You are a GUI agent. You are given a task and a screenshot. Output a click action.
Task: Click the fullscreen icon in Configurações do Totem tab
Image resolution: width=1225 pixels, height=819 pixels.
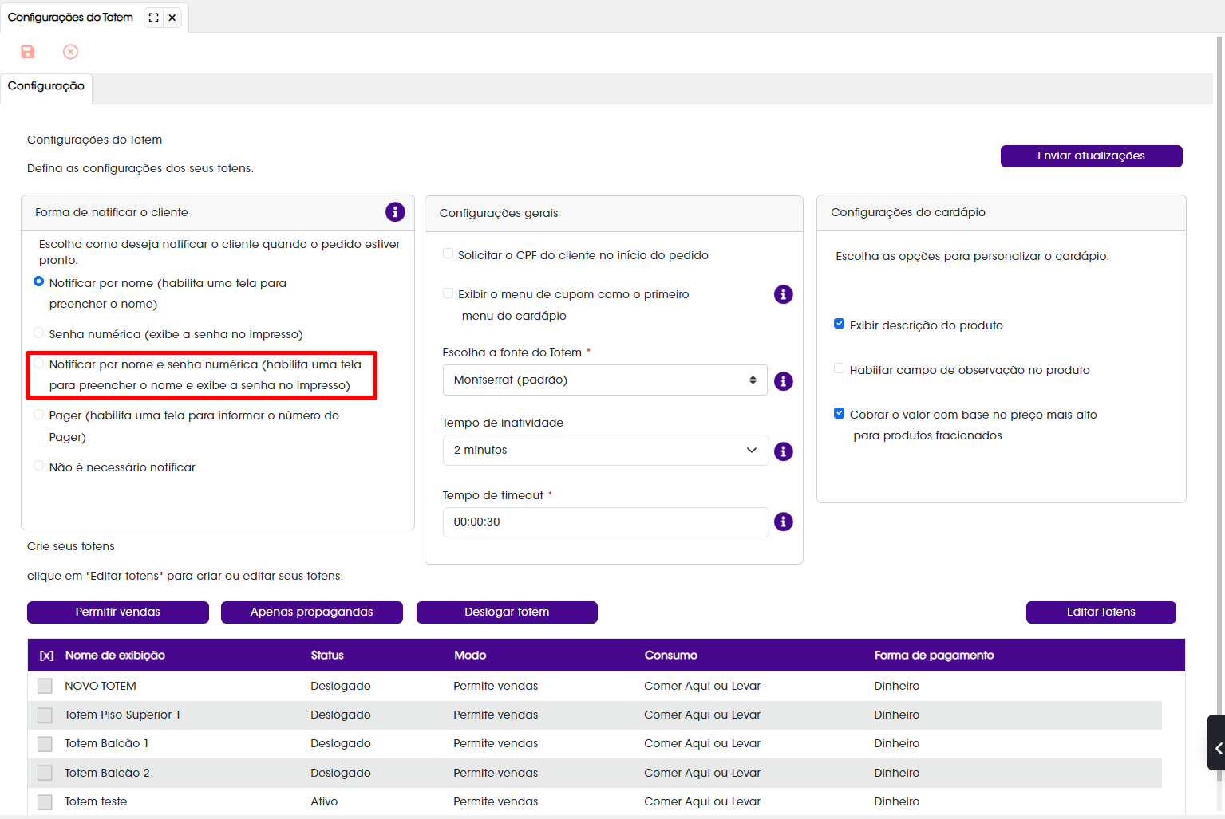coord(154,18)
